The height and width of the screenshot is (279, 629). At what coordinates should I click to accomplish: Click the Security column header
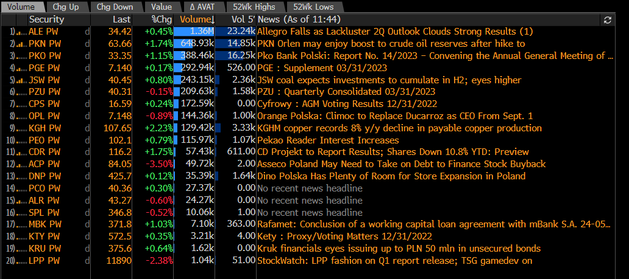coord(46,19)
